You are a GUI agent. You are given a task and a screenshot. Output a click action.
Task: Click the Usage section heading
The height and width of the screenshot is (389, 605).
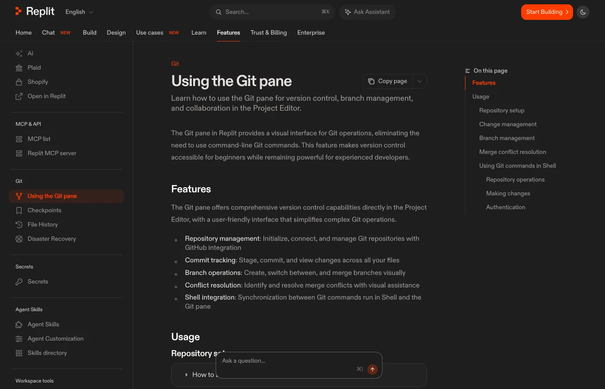pos(185,337)
